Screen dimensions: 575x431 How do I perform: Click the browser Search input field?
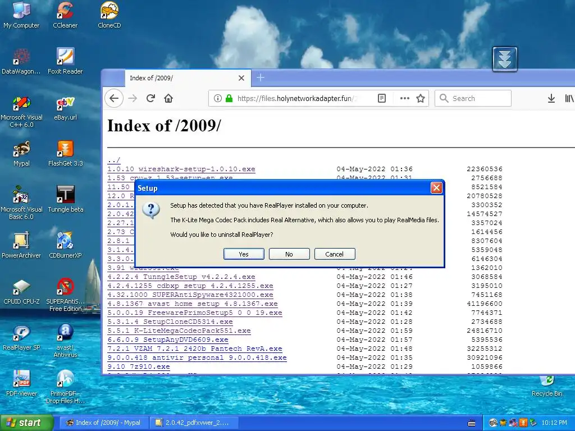click(x=473, y=98)
